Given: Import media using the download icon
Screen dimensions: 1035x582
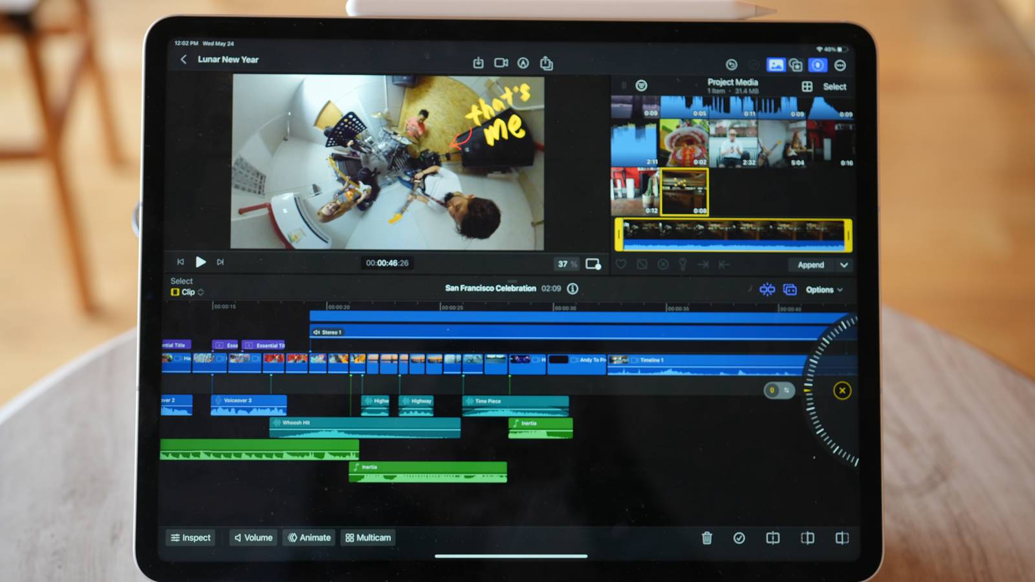Looking at the screenshot, I should click(x=479, y=63).
